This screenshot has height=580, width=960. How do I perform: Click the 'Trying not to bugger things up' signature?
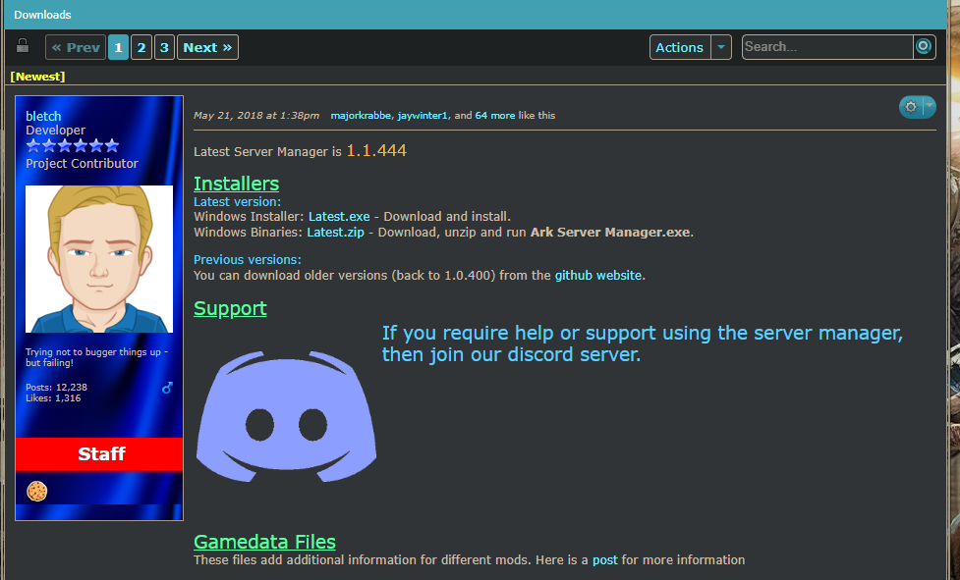coord(96,357)
